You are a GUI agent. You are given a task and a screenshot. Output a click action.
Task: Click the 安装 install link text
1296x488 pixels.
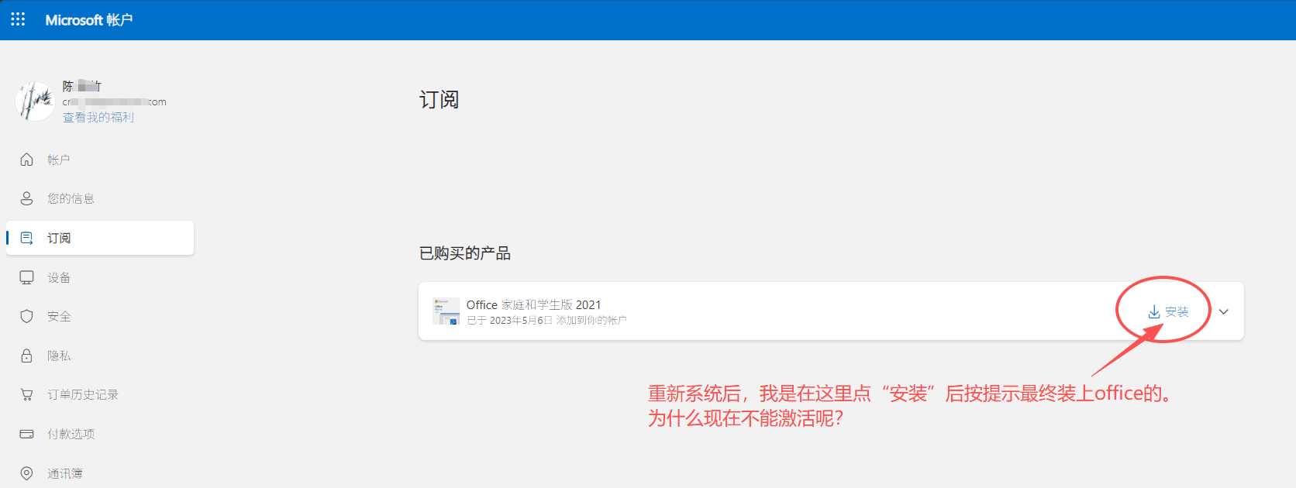1177,311
